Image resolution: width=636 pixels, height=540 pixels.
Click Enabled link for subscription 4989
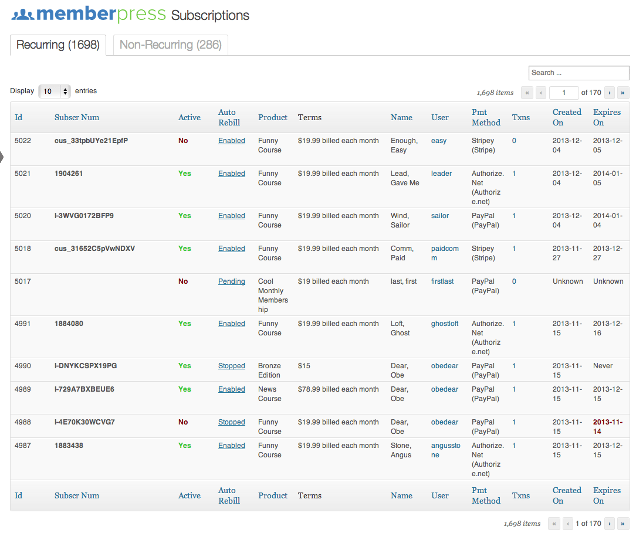point(232,389)
